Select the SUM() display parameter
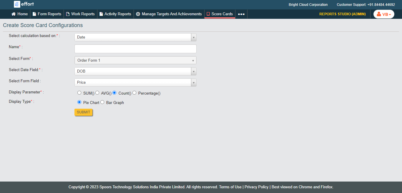The height and width of the screenshot is (193, 402). pyautogui.click(x=79, y=93)
